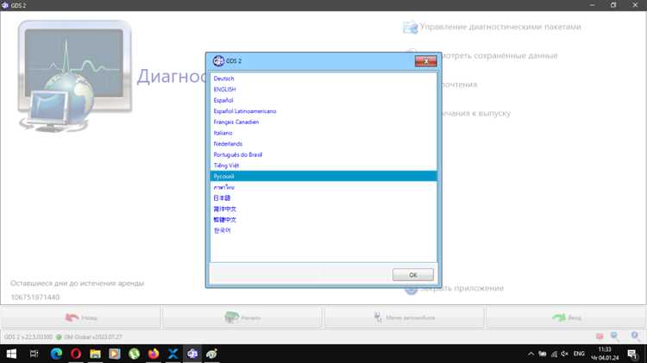Select the highlighted Русский row
Screen dimensions: 647x363
tap(323, 176)
